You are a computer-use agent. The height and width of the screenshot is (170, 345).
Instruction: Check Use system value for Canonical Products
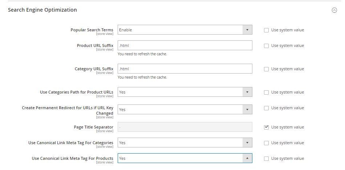266,159
